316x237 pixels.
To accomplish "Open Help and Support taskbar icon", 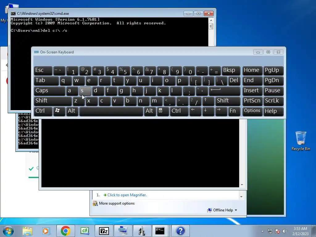I will (x=181, y=231).
